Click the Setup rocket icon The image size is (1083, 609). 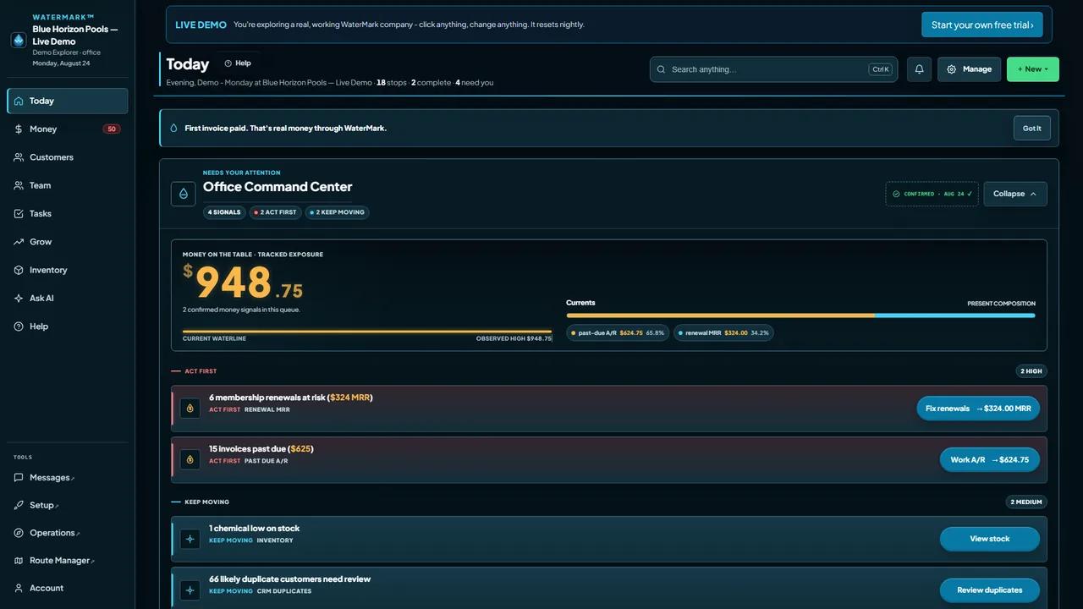coord(19,505)
